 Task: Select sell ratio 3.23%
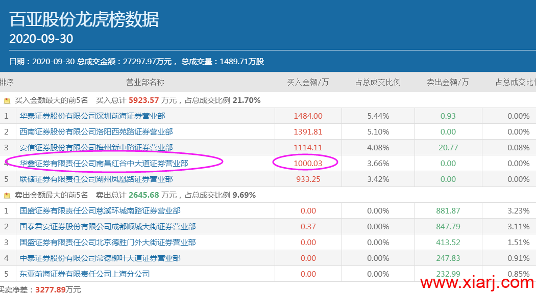[x=519, y=211]
